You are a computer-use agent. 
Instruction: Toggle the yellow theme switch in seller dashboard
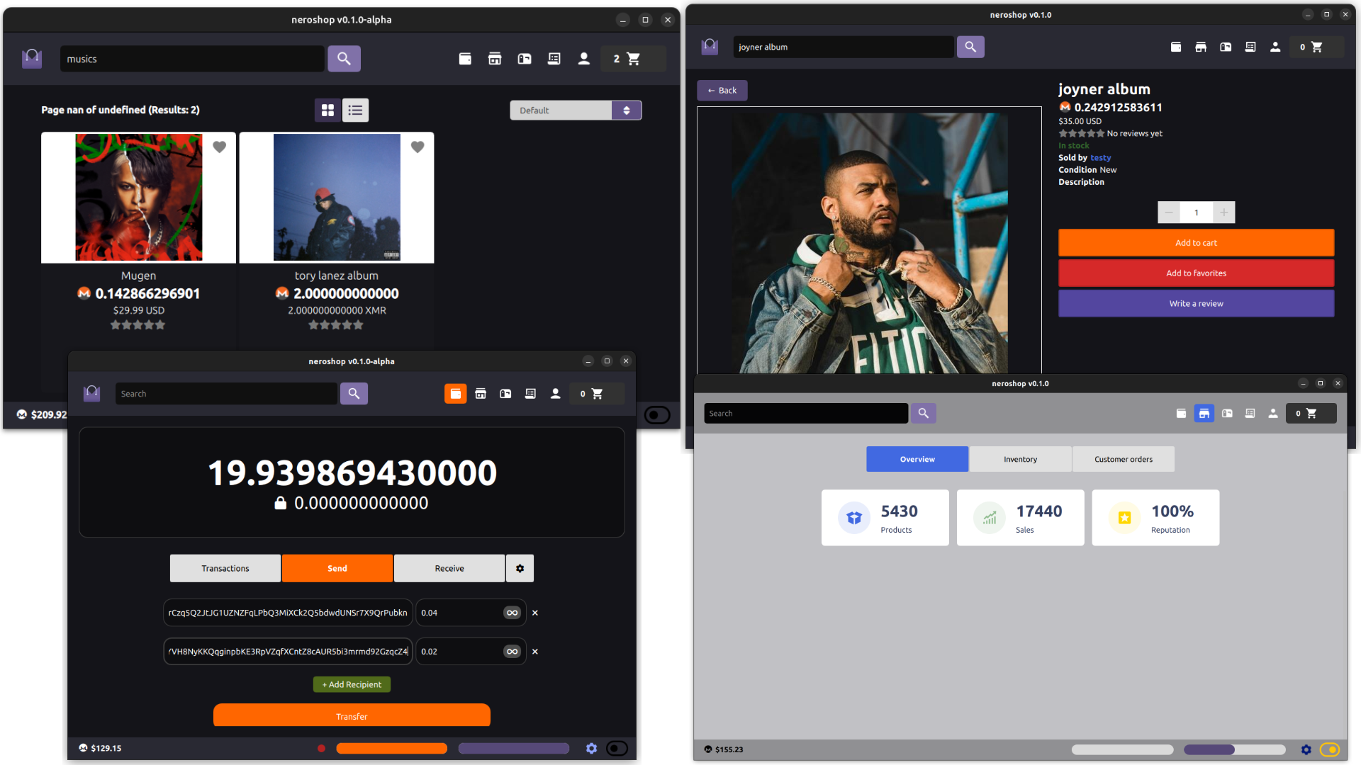1329,749
